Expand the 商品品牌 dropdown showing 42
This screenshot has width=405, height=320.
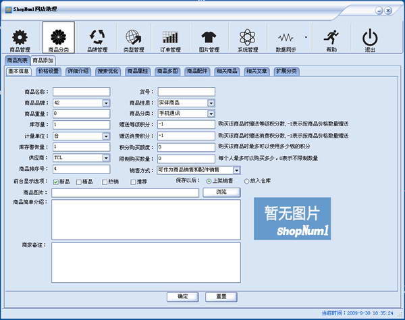click(x=106, y=103)
